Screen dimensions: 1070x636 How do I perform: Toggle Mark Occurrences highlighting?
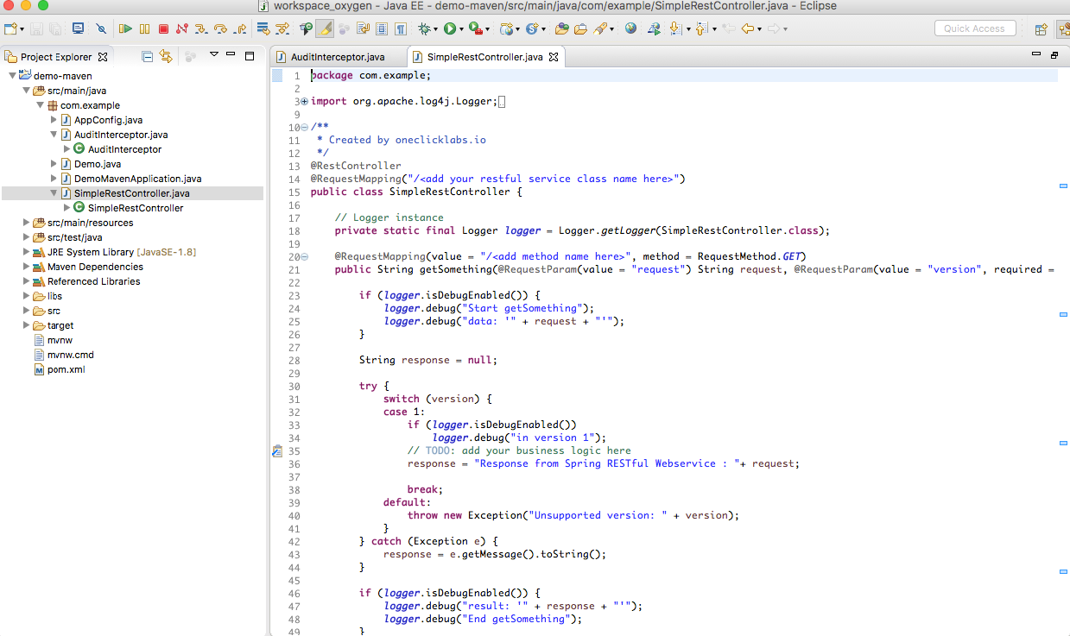324,28
